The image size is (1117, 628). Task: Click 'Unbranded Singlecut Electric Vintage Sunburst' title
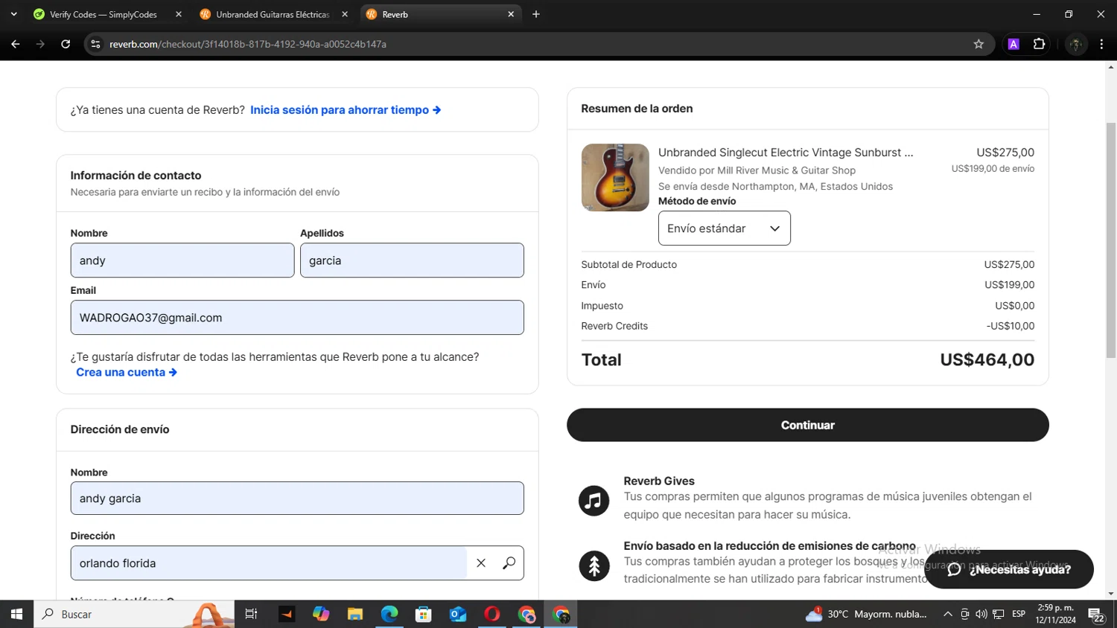786,153
